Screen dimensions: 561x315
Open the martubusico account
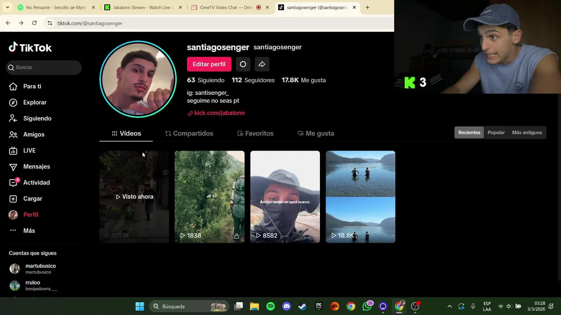[33, 269]
